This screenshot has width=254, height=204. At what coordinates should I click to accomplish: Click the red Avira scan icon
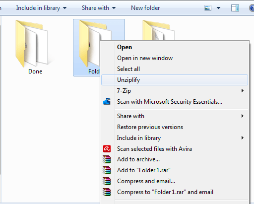tap(107, 148)
